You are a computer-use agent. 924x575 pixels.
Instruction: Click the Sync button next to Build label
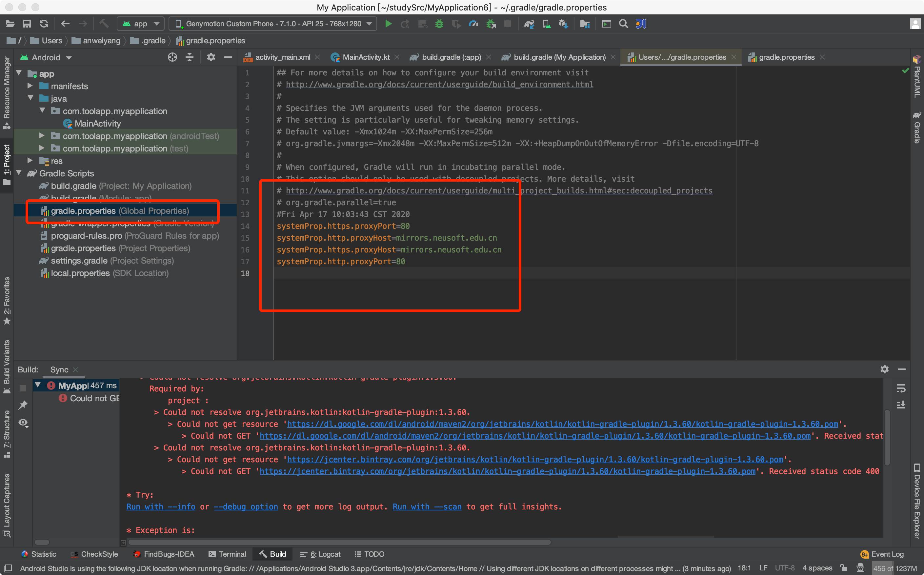59,369
